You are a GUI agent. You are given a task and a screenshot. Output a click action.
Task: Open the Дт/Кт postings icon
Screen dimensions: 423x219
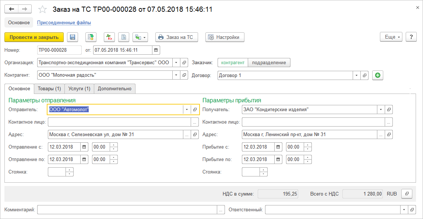click(109, 37)
